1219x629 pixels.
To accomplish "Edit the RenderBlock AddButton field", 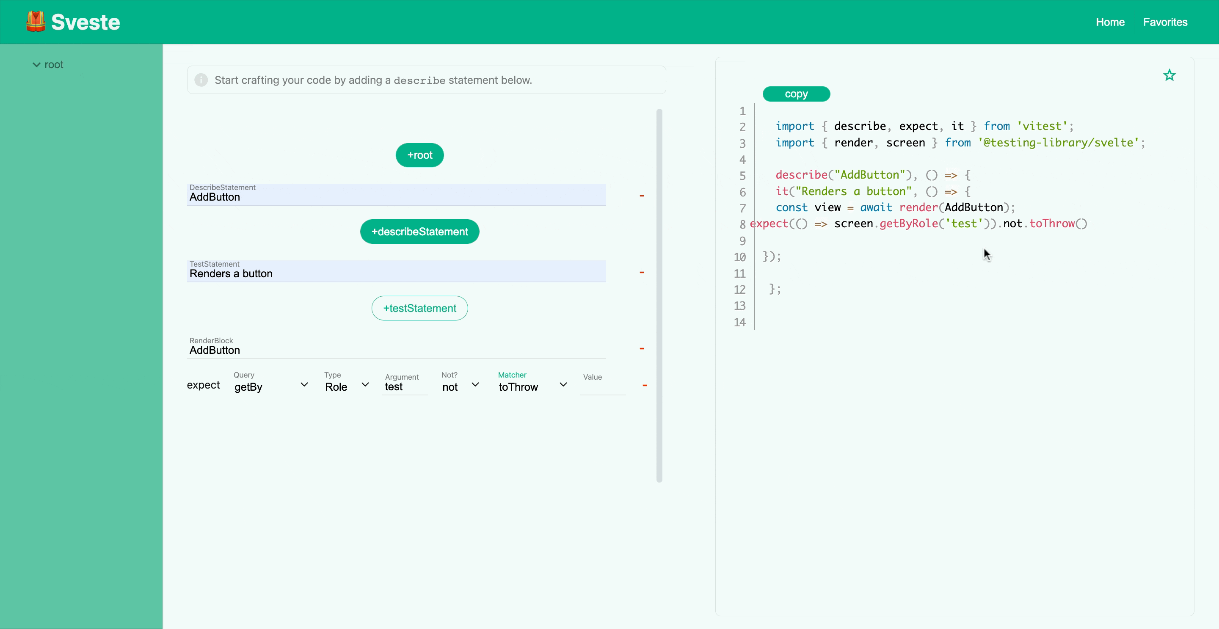I will 396,348.
